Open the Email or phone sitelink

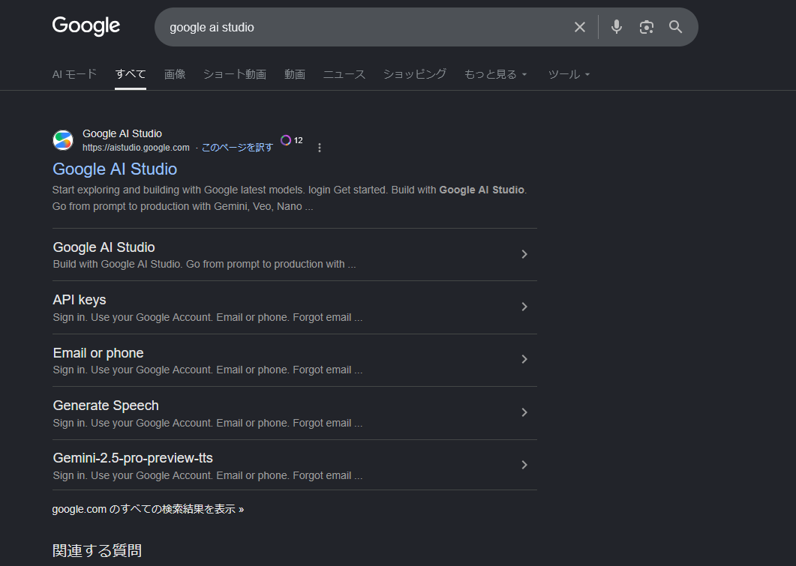[x=294, y=360]
